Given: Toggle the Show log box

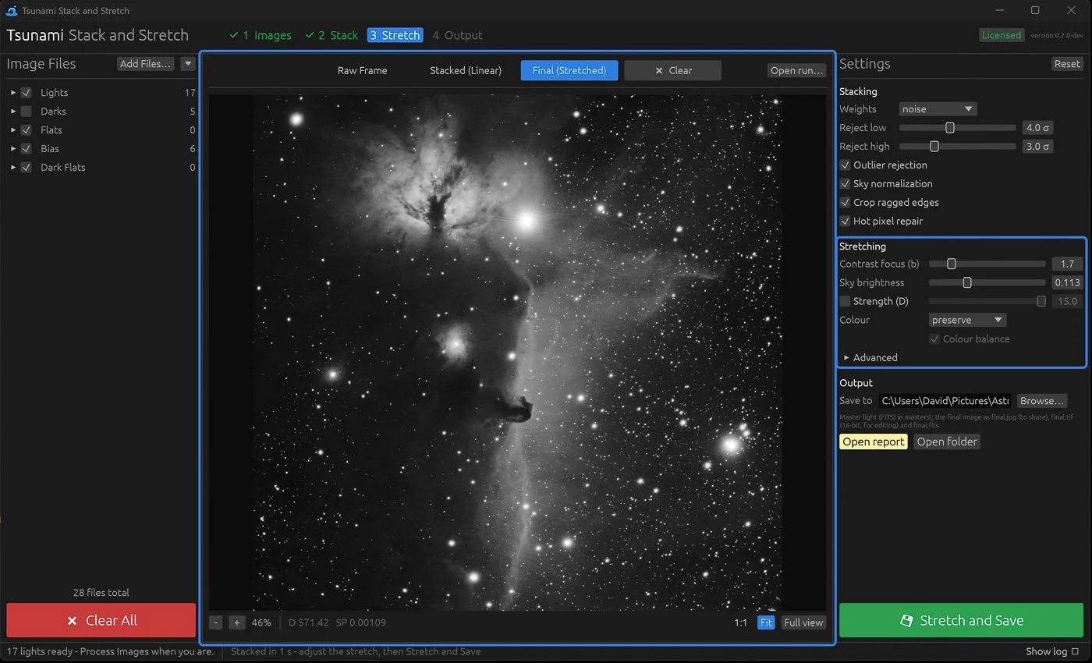Looking at the screenshot, I should (1075, 651).
